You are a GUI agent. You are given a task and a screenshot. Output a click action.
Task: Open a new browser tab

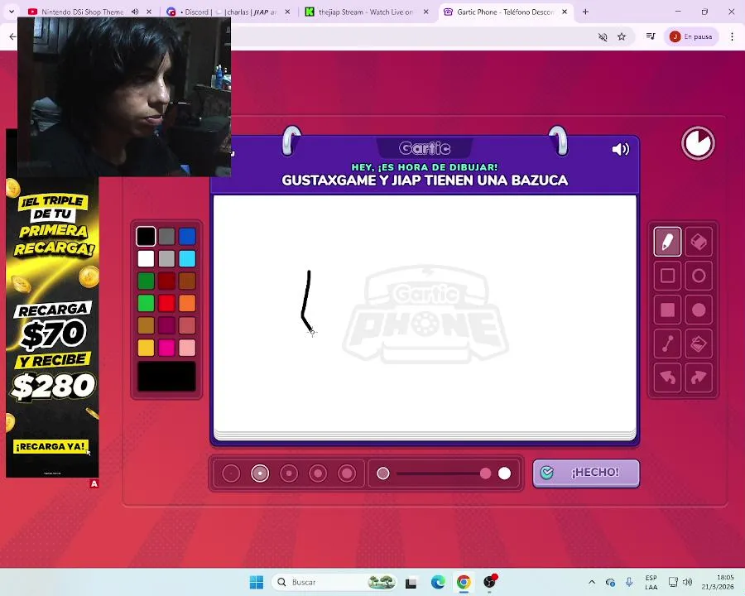click(x=585, y=12)
